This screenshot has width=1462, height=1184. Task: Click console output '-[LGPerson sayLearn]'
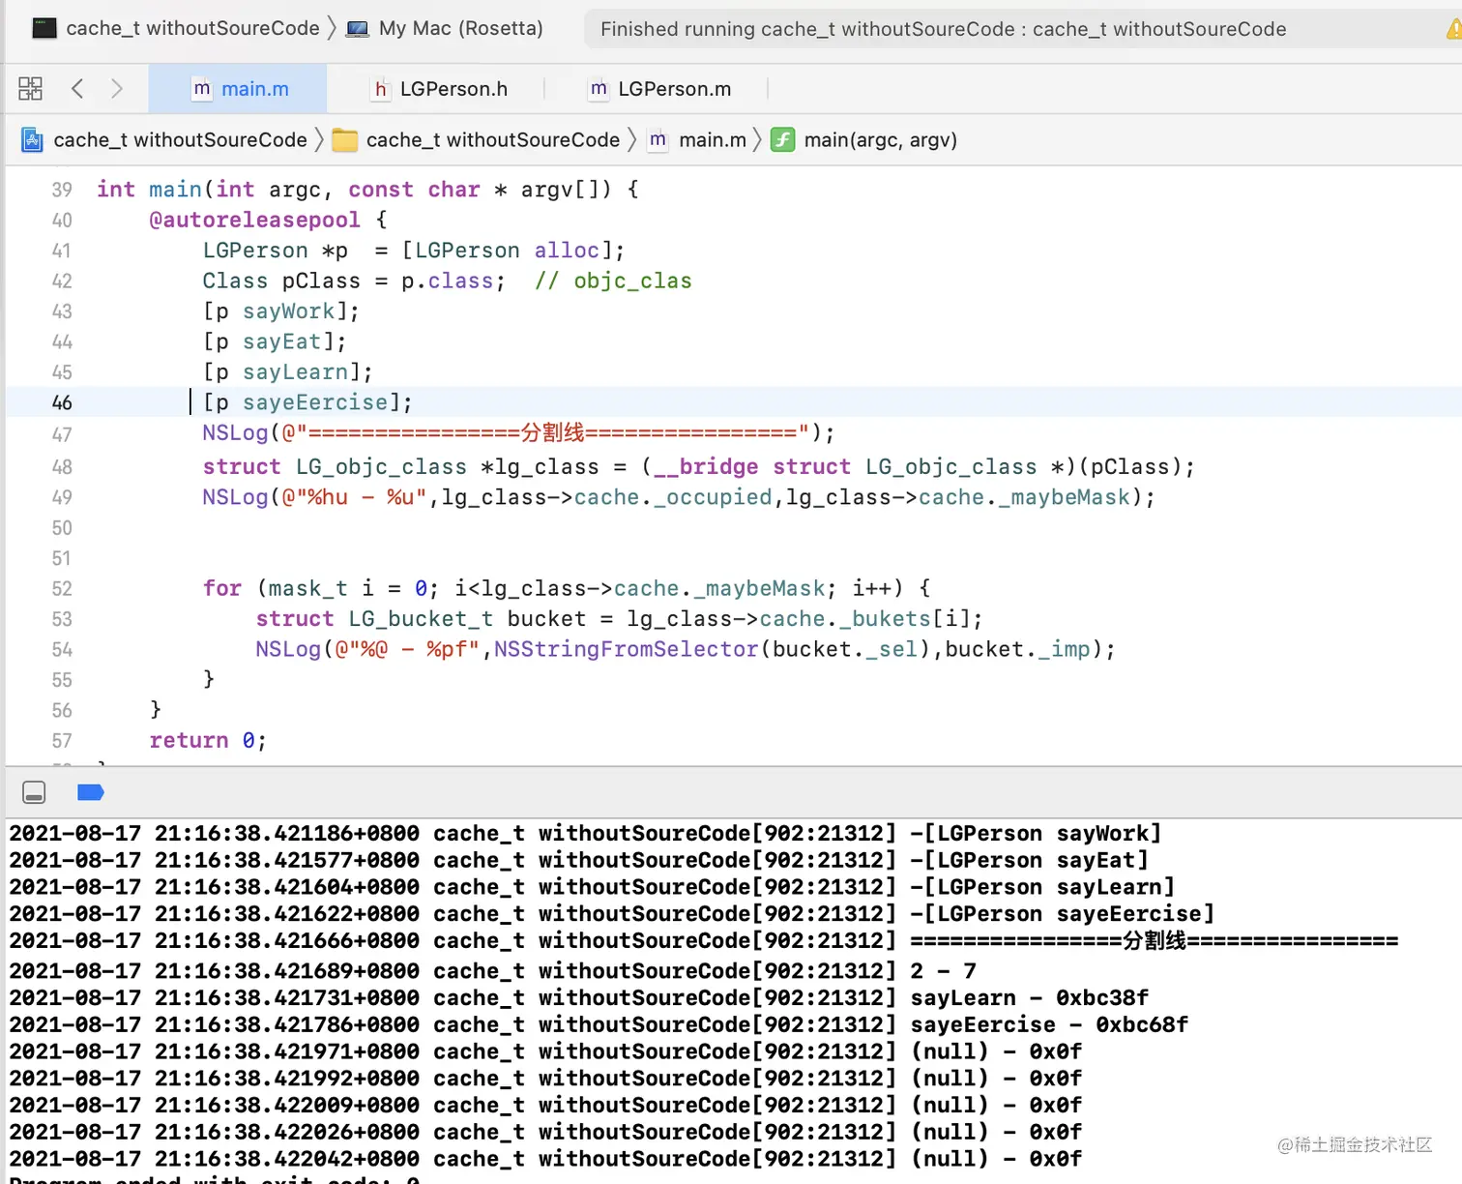(1042, 887)
